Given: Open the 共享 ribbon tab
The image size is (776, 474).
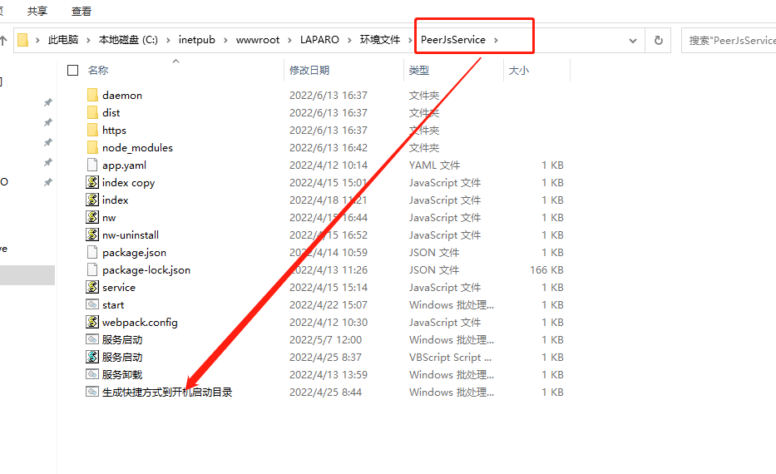Looking at the screenshot, I should [x=37, y=11].
